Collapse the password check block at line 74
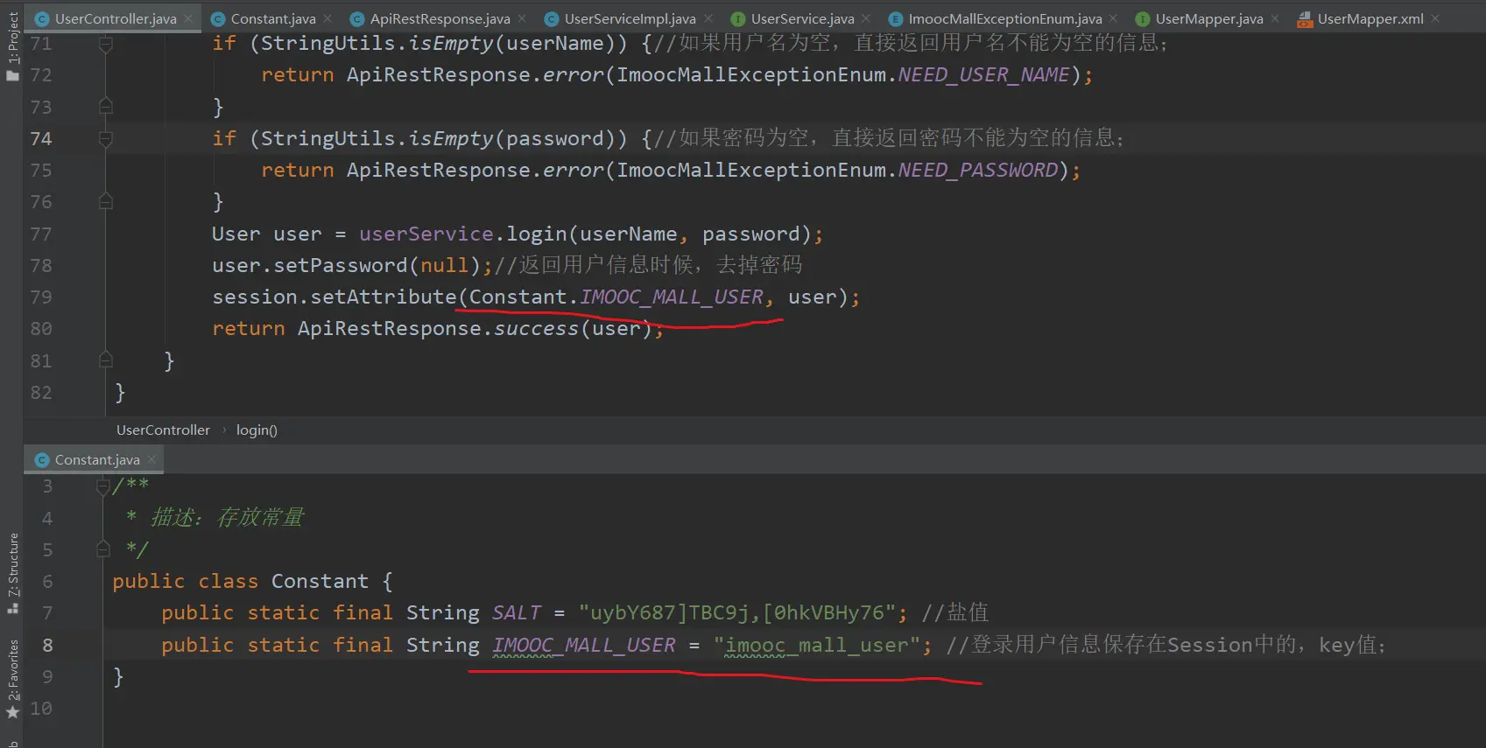The image size is (1486, 748). [106, 138]
